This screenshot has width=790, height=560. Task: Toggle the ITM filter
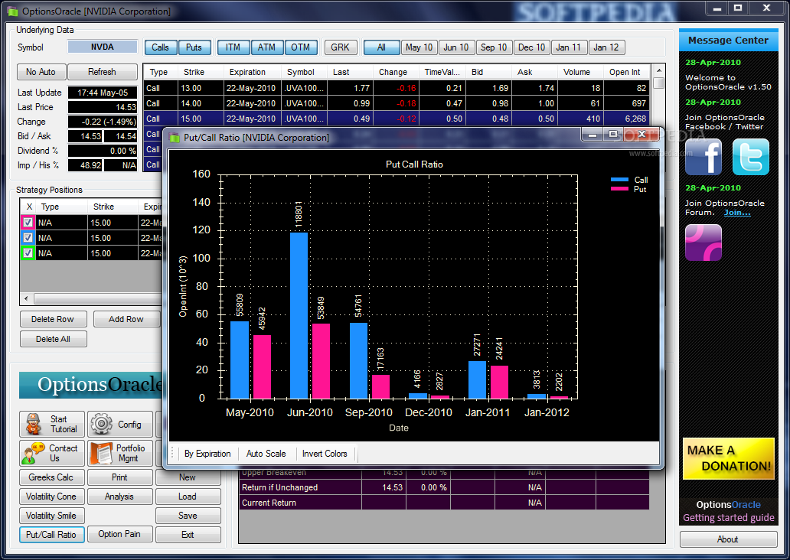click(233, 47)
